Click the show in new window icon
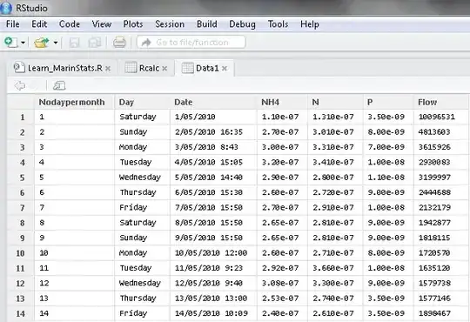470x322 pixels. point(59,86)
